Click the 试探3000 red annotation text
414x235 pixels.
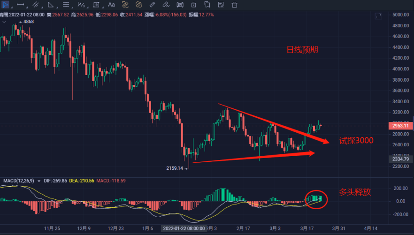point(356,141)
